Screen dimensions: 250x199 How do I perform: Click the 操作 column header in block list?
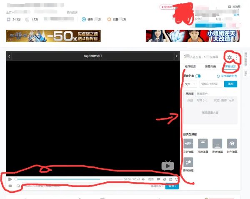tap(224, 101)
